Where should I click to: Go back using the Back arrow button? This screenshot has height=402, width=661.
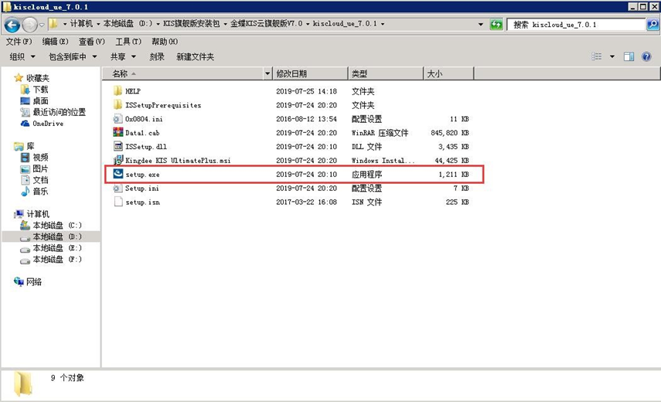(12, 25)
